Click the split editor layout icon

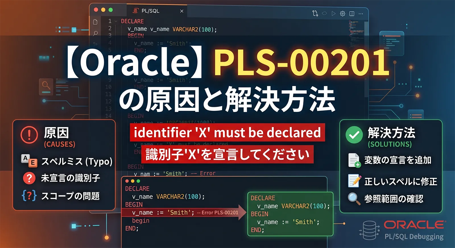tap(352, 14)
